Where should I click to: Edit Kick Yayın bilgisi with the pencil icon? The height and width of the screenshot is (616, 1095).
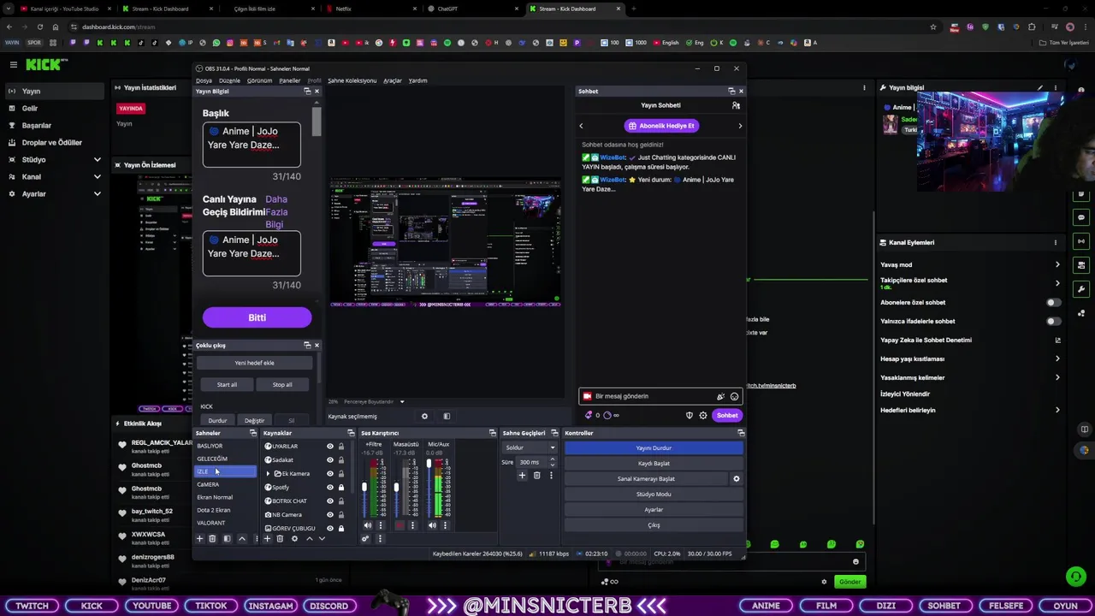1040,87
